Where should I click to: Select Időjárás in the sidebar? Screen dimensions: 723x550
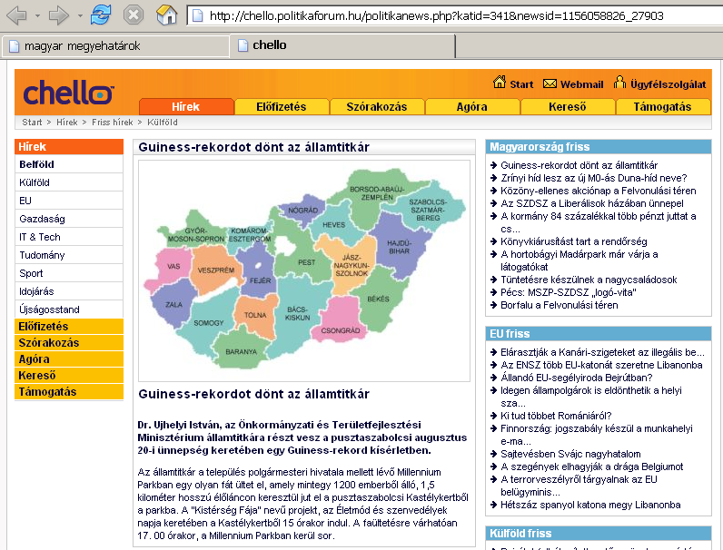click(x=69, y=291)
